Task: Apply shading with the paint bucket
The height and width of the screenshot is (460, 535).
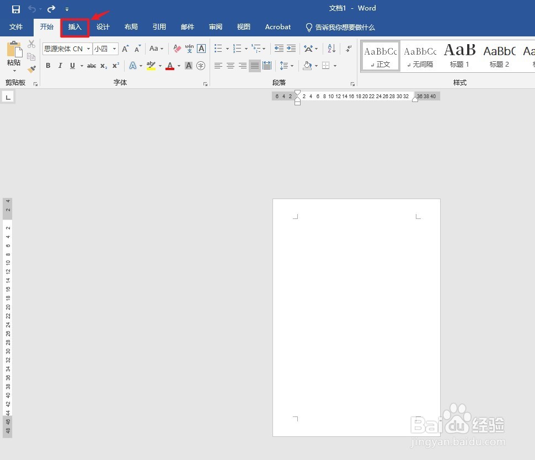Action: point(307,66)
